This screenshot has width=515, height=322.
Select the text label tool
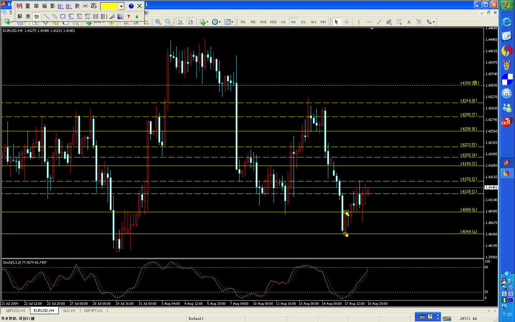pos(419,22)
